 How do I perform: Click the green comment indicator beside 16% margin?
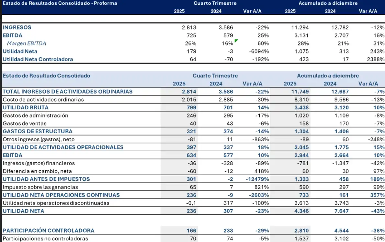tap(235, 41)
